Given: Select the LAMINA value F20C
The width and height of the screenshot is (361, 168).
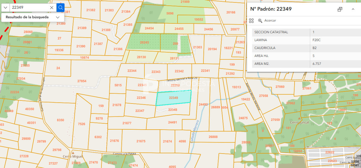Looking at the screenshot, I should click(x=317, y=40).
